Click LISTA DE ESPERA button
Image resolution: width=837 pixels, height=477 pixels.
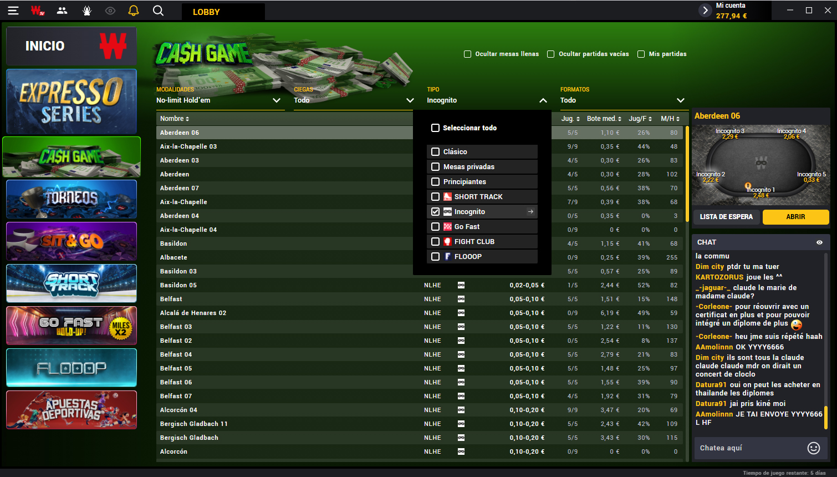click(726, 217)
